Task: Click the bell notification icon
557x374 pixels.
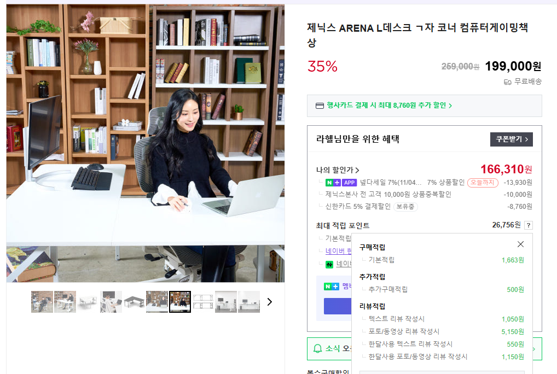Action: click(x=317, y=348)
